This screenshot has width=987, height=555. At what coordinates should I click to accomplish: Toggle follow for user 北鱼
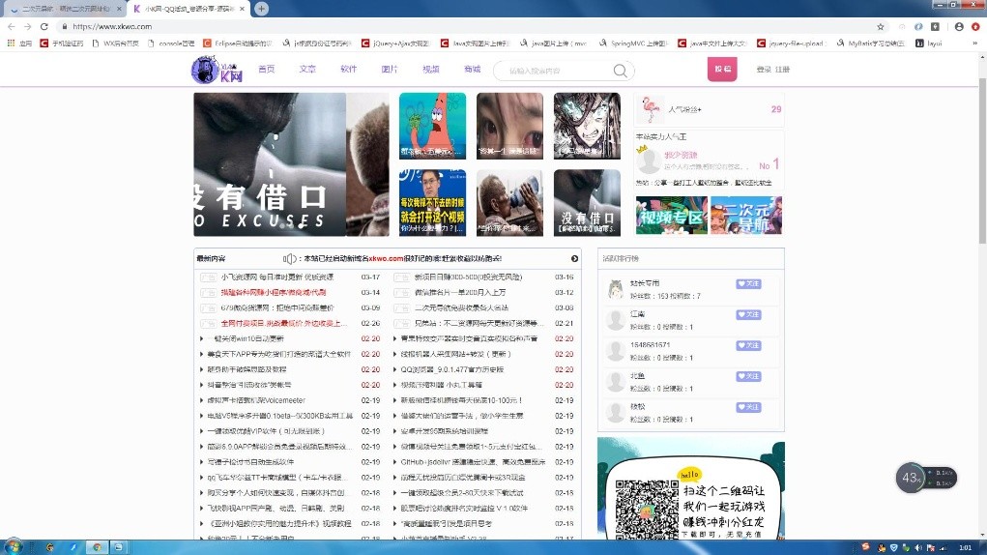(x=747, y=377)
